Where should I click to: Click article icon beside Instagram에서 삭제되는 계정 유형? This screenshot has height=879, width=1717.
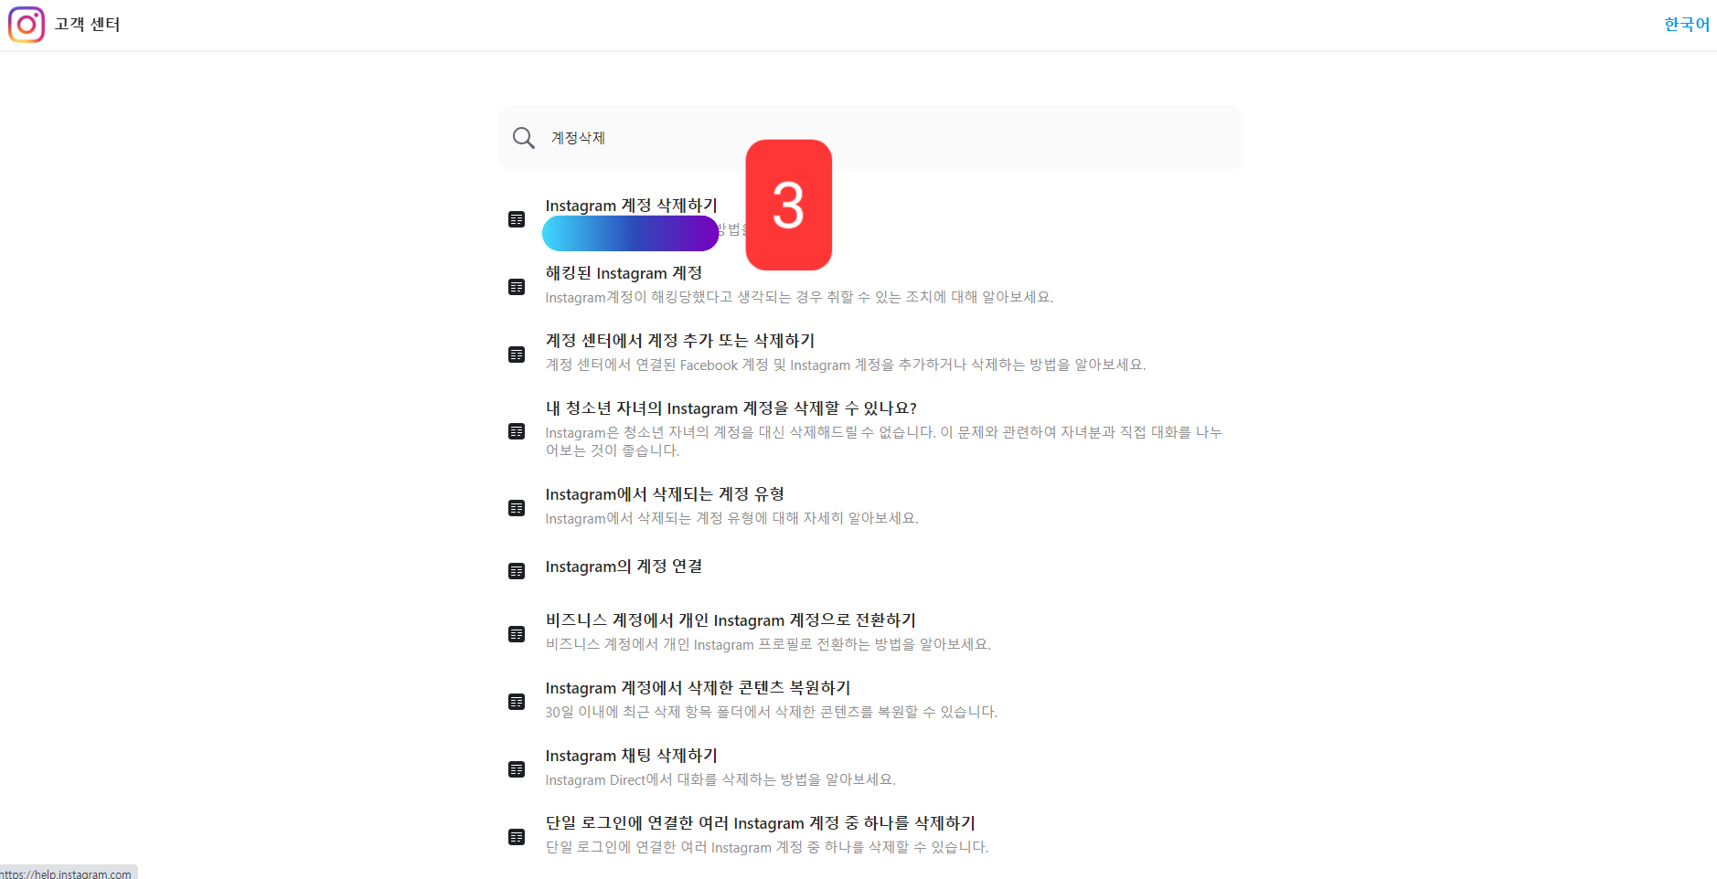tap(517, 508)
